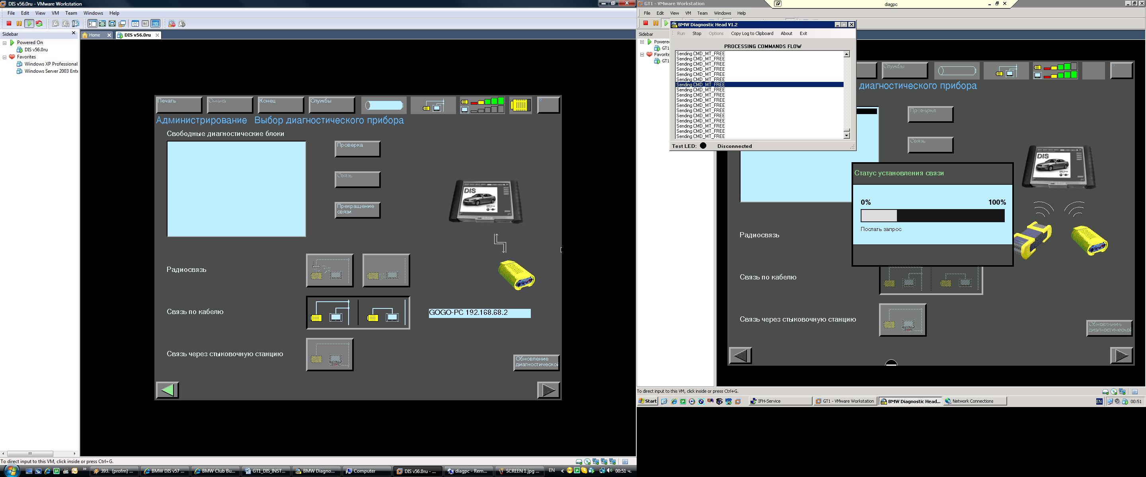Open Windows menu in GT1 VMware window
1146x477 pixels.
pyautogui.click(x=723, y=13)
